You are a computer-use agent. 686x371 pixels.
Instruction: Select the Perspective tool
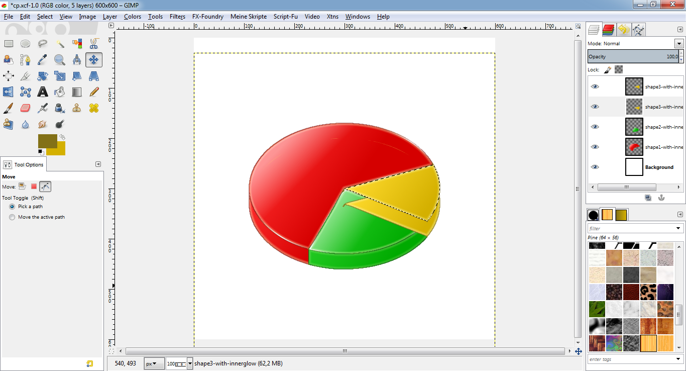point(94,76)
